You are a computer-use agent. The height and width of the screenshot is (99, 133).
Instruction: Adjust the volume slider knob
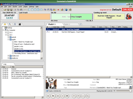tap(130, 91)
